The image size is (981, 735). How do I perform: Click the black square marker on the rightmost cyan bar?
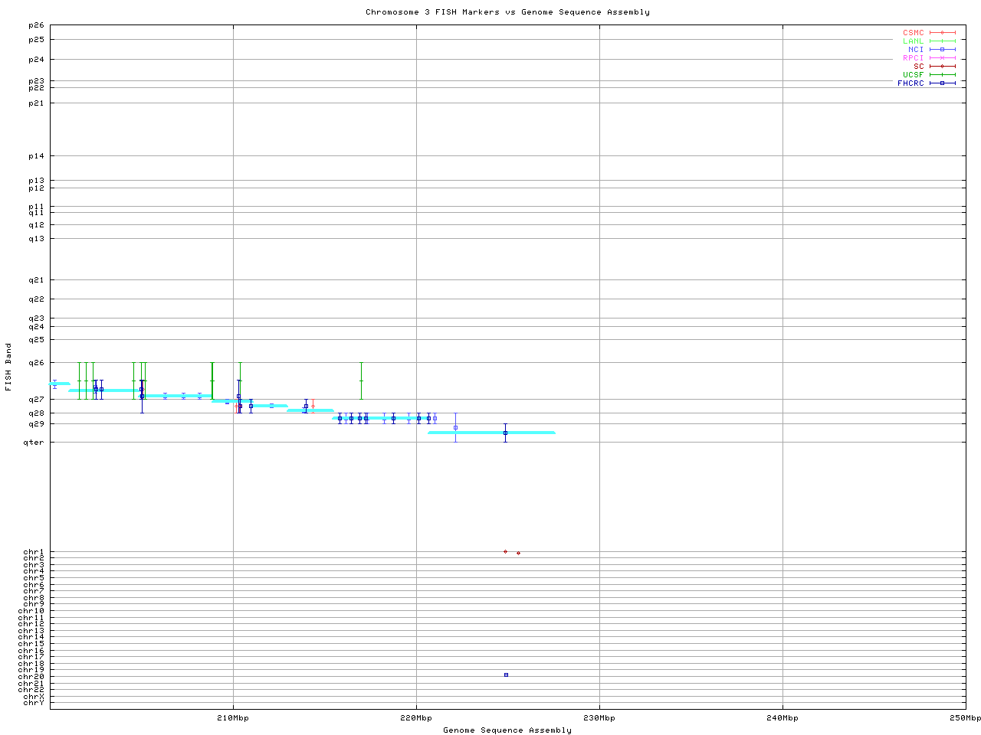coord(505,433)
